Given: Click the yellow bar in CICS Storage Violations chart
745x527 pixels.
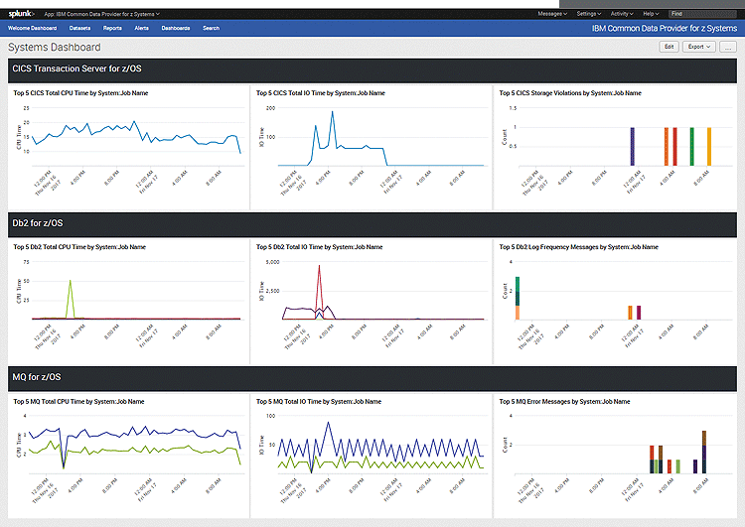Looking at the screenshot, I should (709, 147).
